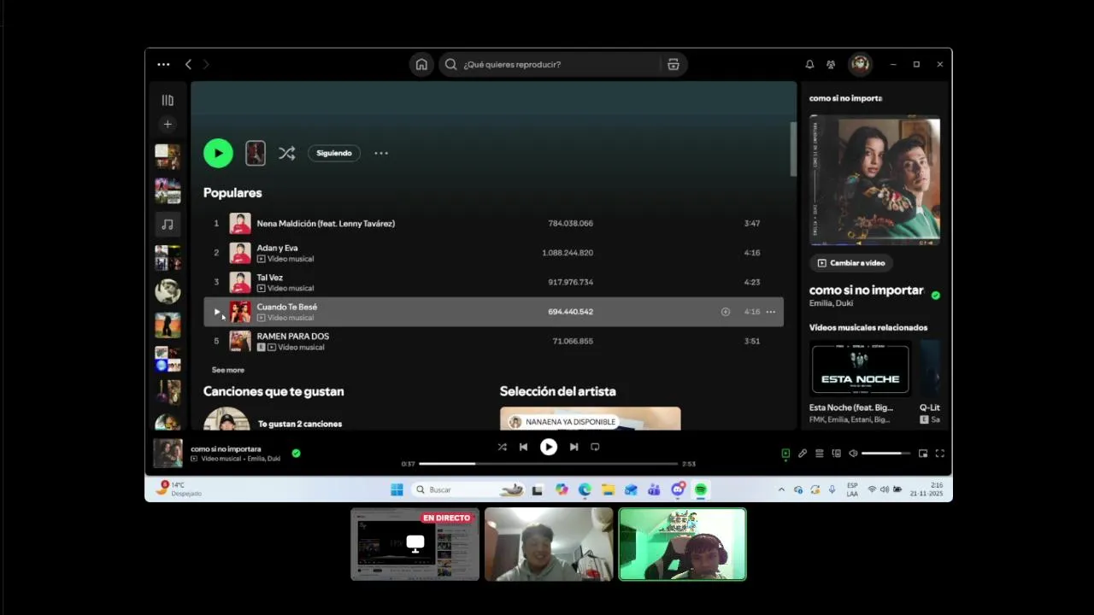The width and height of the screenshot is (1094, 615).
Task: Open the user profile avatar menu
Action: point(860,64)
